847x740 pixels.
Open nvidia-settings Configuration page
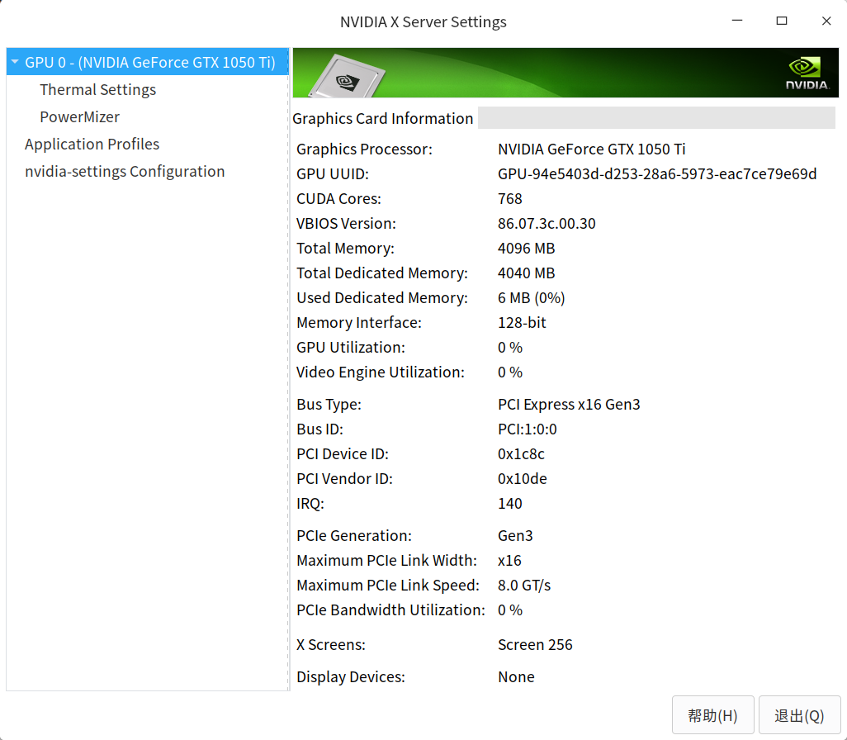point(125,171)
